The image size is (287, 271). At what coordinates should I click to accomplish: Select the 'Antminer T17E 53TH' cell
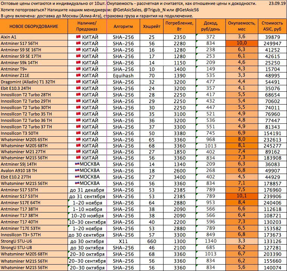click(x=34, y=228)
